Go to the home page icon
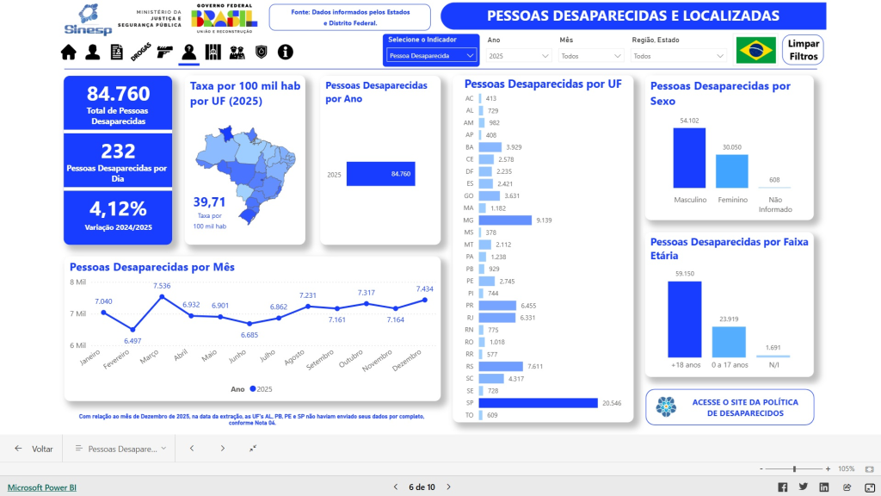Viewport: 881px width, 496px height. click(69, 53)
